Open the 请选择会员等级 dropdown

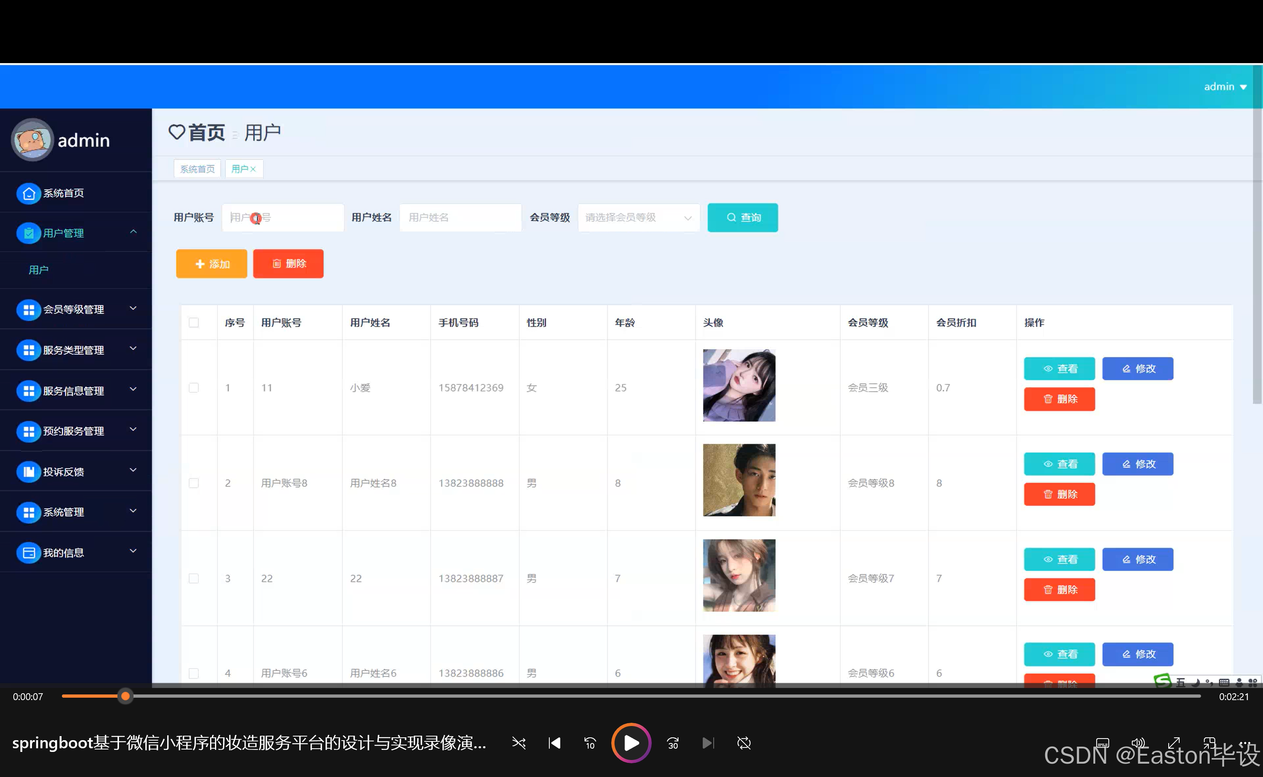[x=638, y=217]
